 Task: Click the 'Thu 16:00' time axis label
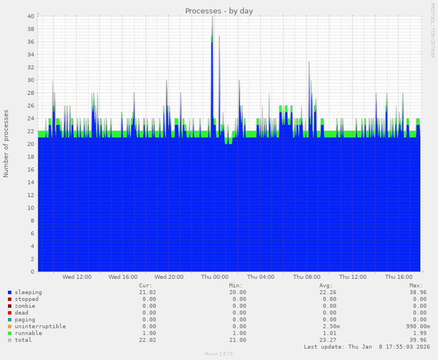(x=398, y=277)
